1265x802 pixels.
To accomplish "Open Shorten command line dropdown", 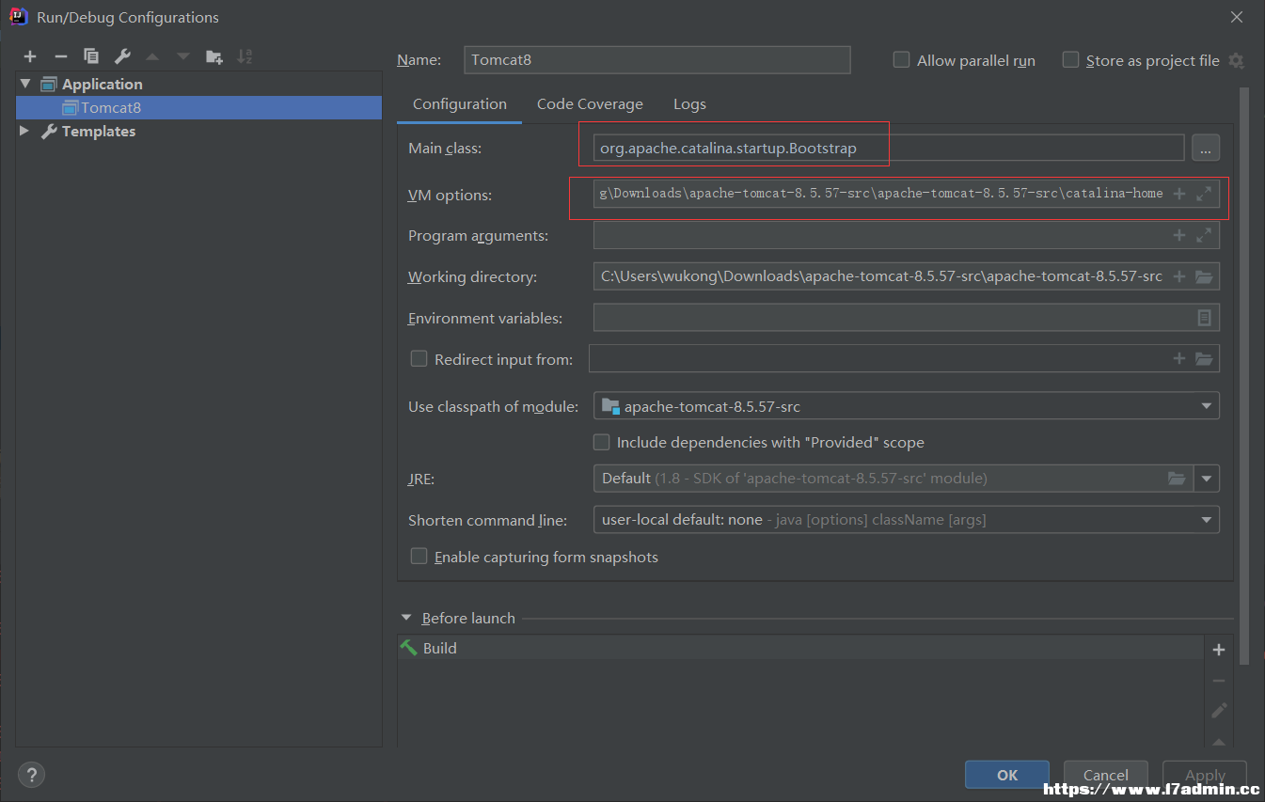I will point(907,520).
